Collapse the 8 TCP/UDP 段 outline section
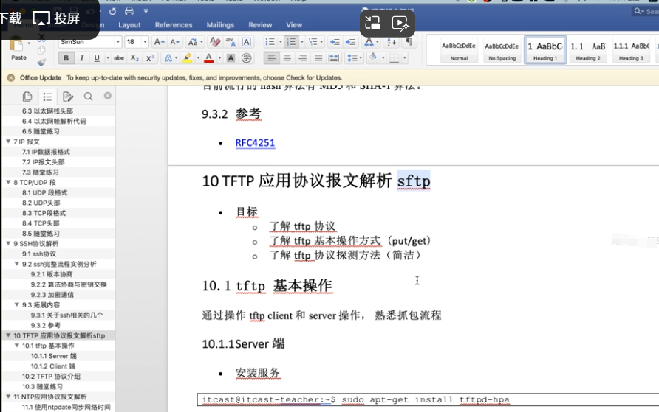 pos(8,182)
